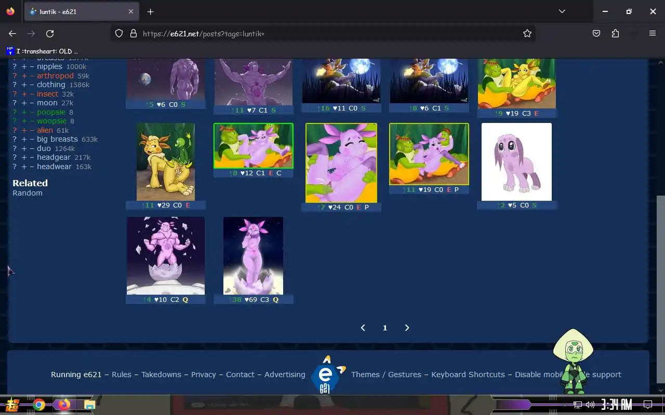Screen dimensions: 665x415
Task: Open the arthropod tag link
Action: click(55, 76)
